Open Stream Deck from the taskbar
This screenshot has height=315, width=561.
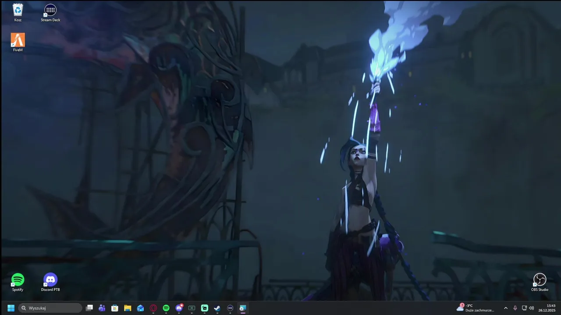coord(230,308)
